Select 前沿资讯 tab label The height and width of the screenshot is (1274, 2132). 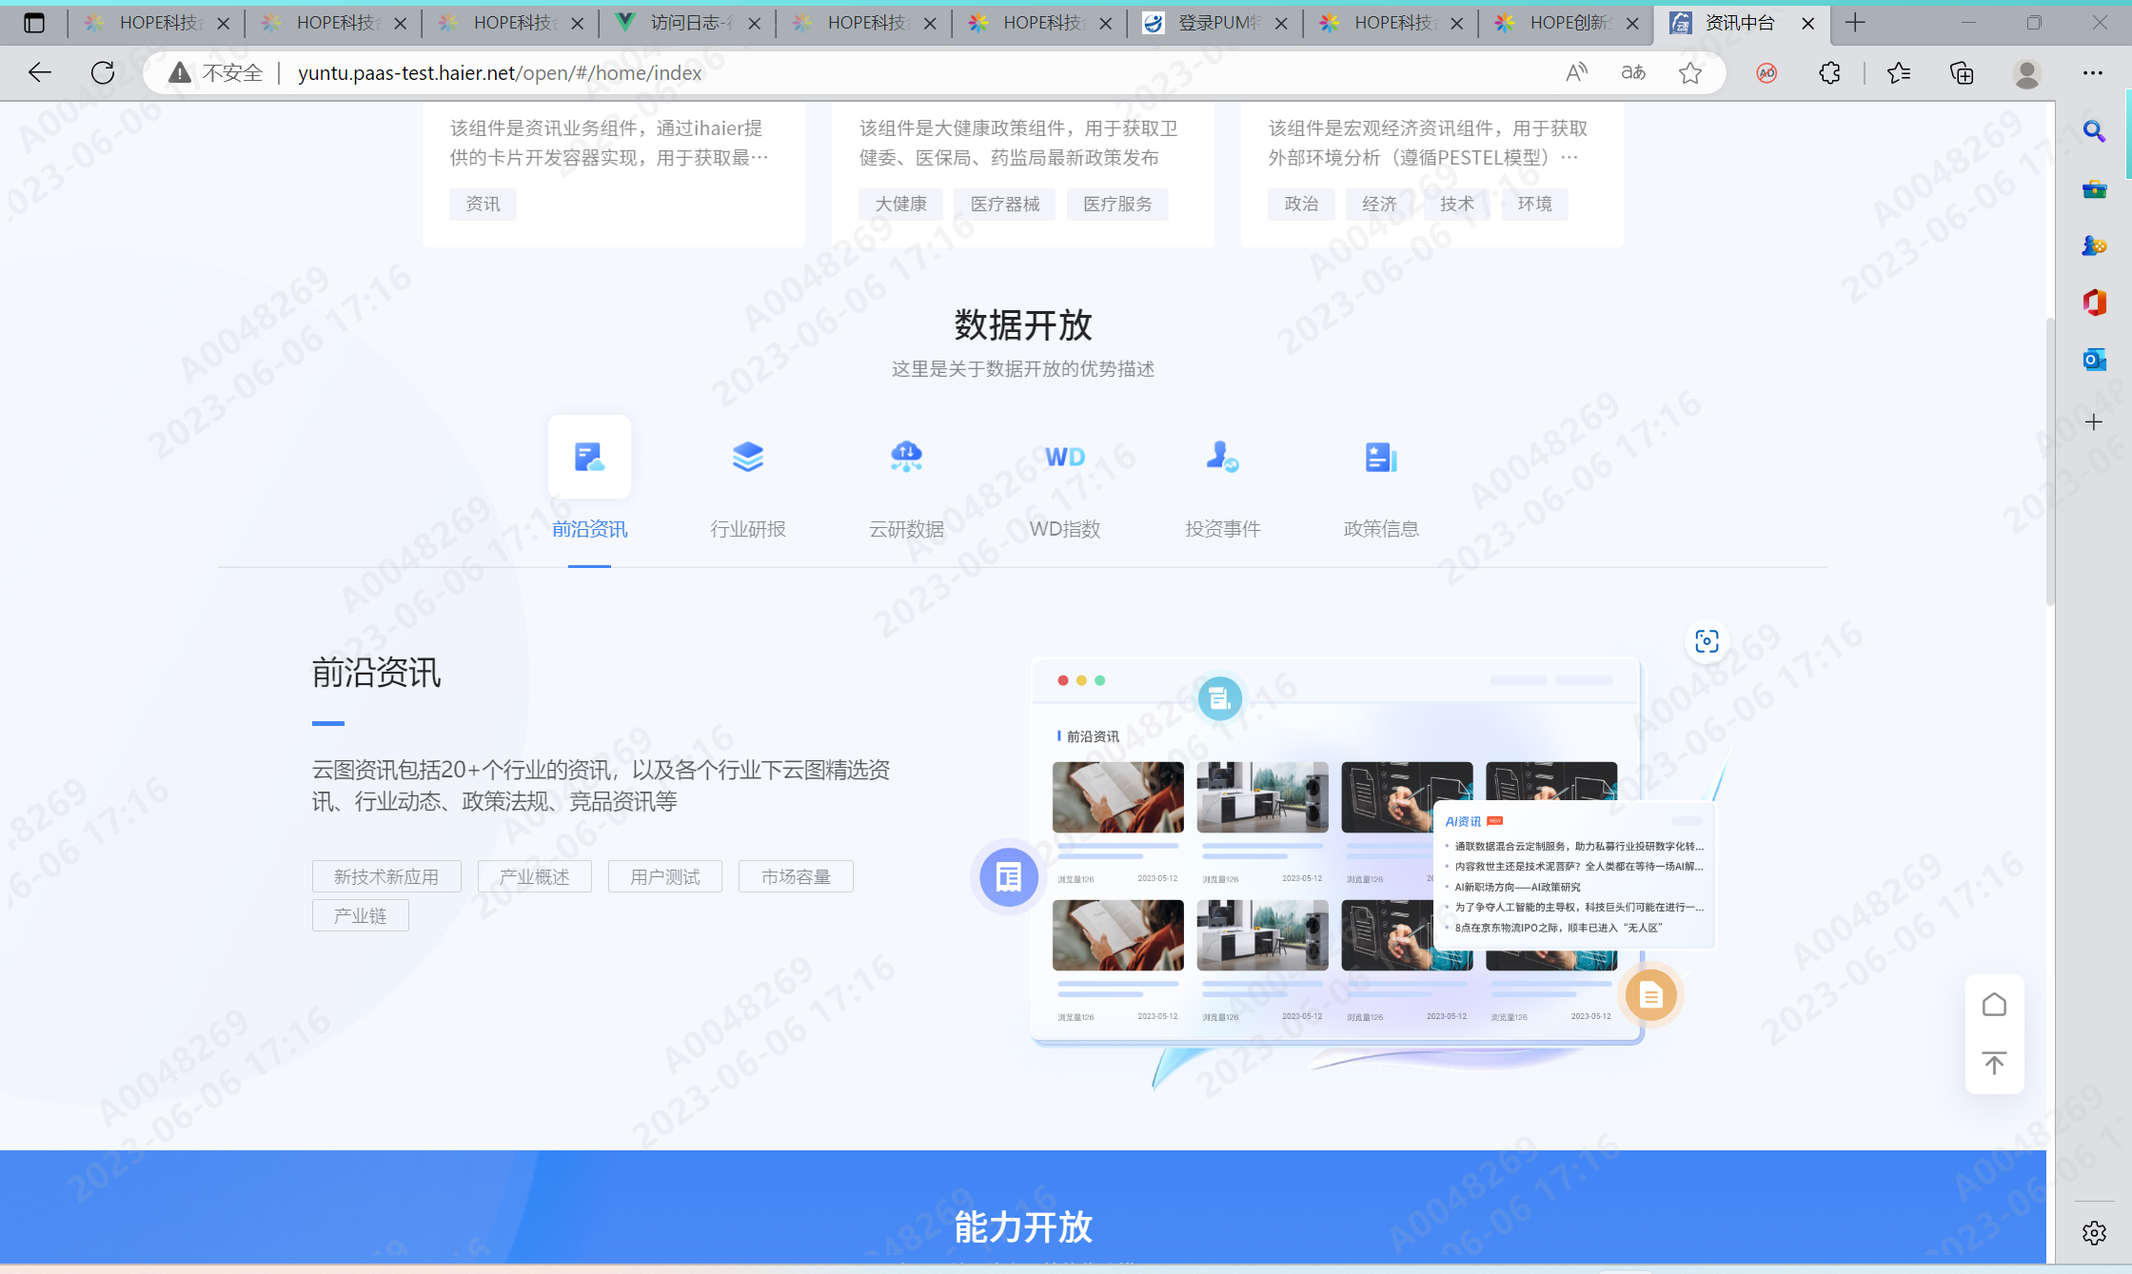[589, 529]
